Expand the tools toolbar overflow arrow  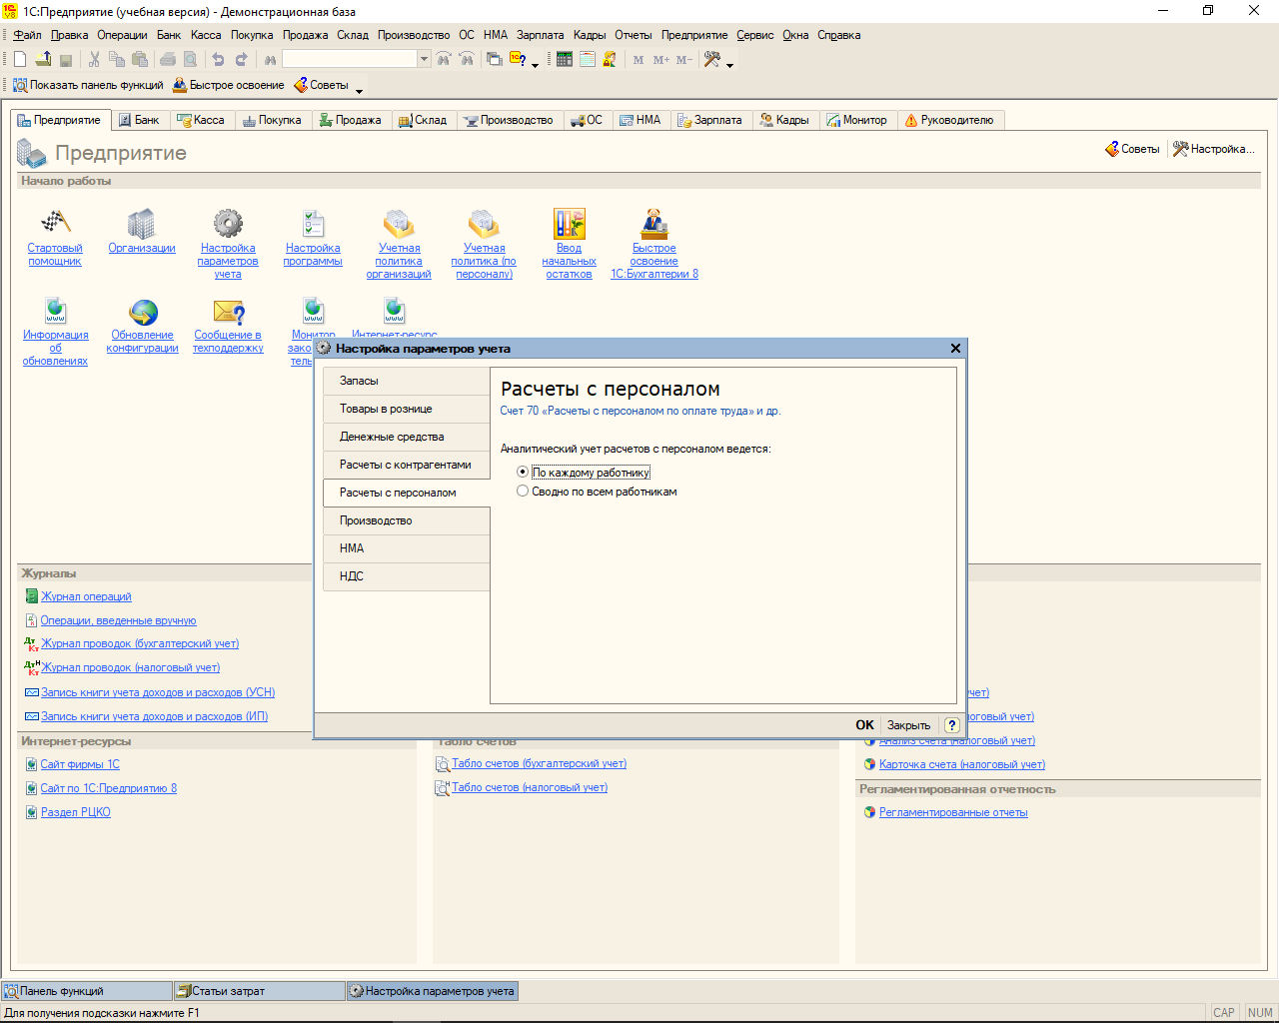click(730, 64)
